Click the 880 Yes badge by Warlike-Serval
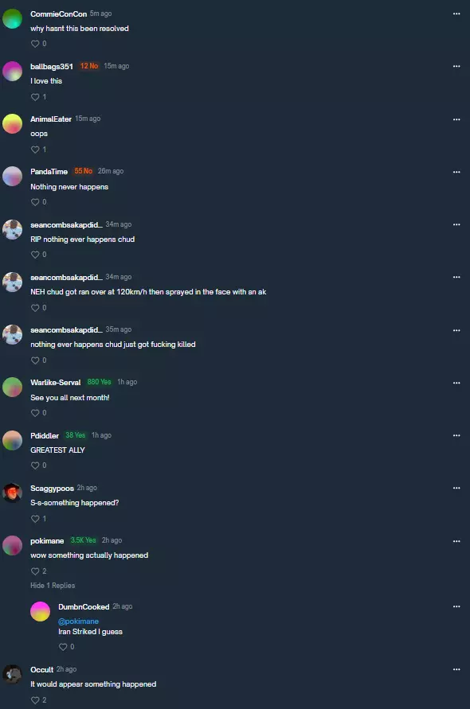Screen dimensions: 470x709 [99, 382]
